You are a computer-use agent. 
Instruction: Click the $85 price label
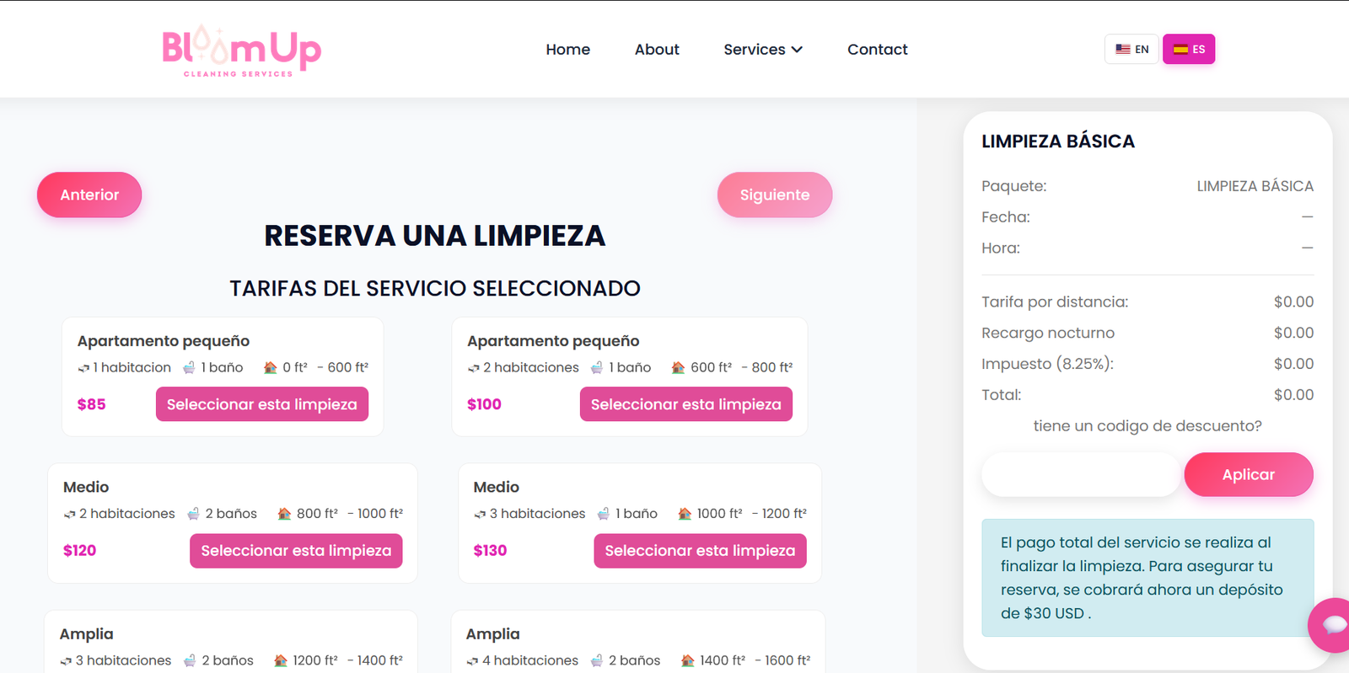tap(92, 404)
